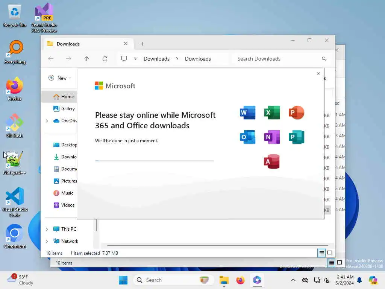This screenshot has width=385, height=289.
Task: Open the Windows Start menu
Action: (x=123, y=280)
